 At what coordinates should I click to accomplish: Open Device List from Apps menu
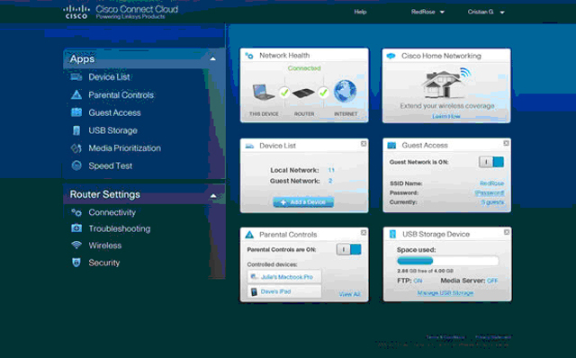click(x=109, y=76)
